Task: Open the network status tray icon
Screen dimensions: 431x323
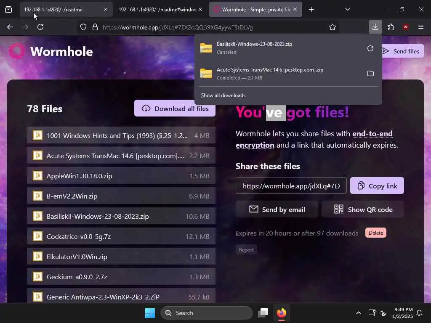Action: tap(372, 313)
